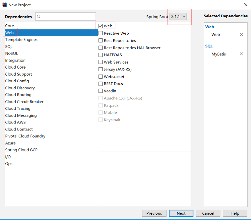
Task: Select the Ops category
Action: point(51,164)
